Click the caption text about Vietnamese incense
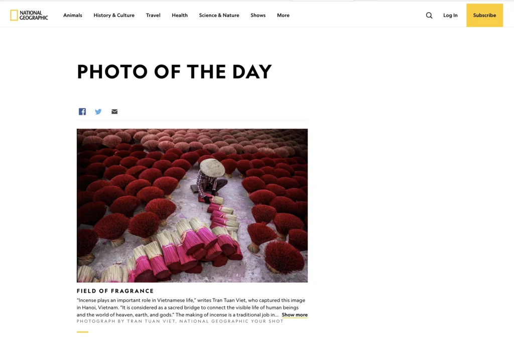 point(191,307)
